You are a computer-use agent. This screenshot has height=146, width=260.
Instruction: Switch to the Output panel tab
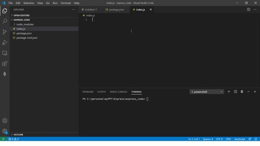(x=102, y=92)
